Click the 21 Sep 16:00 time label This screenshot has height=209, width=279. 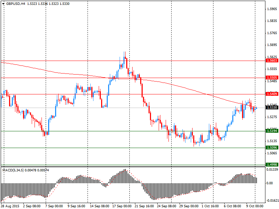[144, 206]
